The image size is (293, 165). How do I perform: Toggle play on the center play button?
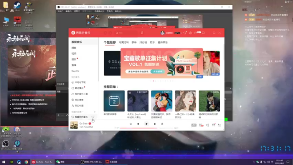[146, 124]
